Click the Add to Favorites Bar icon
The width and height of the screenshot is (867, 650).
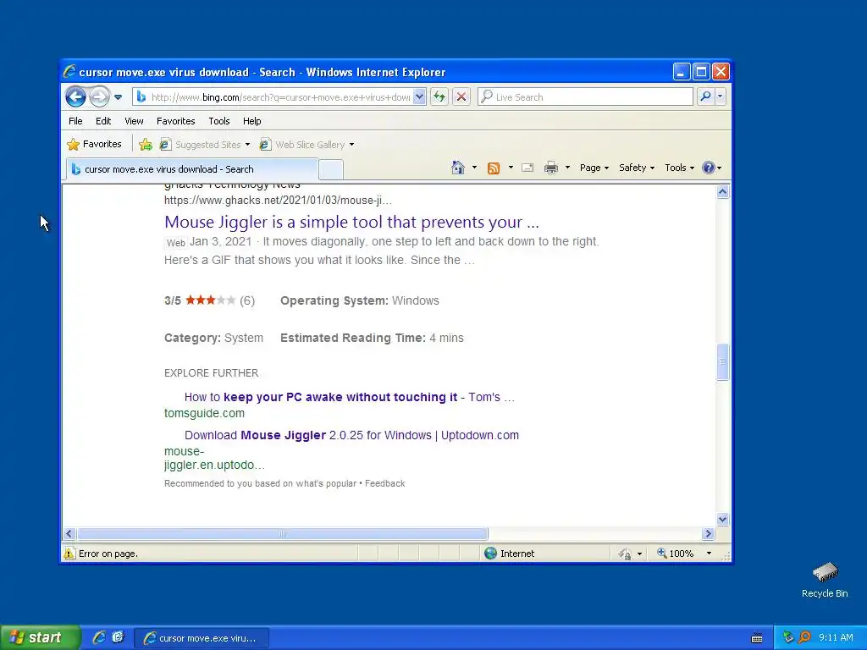tap(146, 144)
